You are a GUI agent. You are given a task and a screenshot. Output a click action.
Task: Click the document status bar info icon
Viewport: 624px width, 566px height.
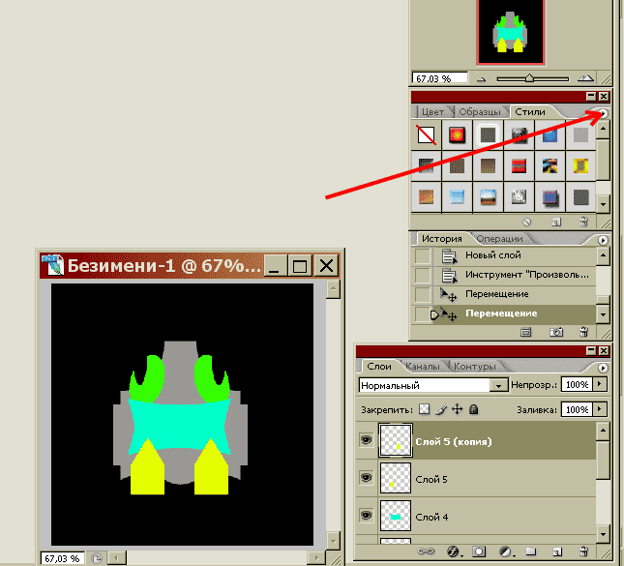coord(97,558)
